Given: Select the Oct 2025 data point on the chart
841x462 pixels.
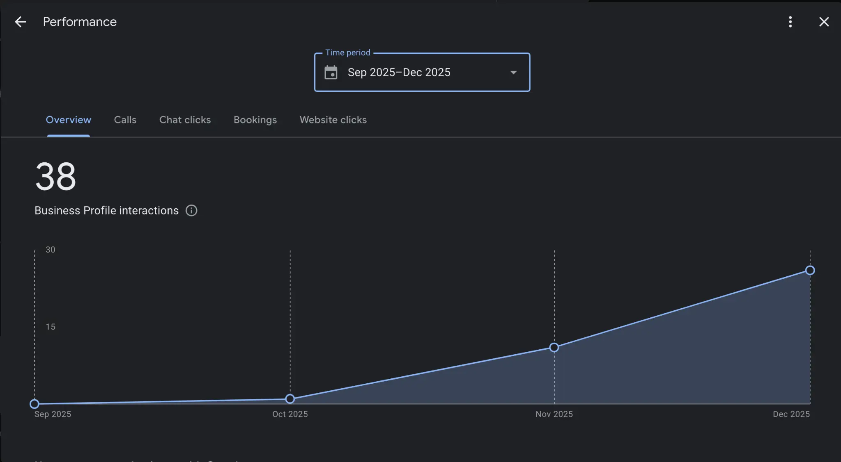Looking at the screenshot, I should click(290, 398).
